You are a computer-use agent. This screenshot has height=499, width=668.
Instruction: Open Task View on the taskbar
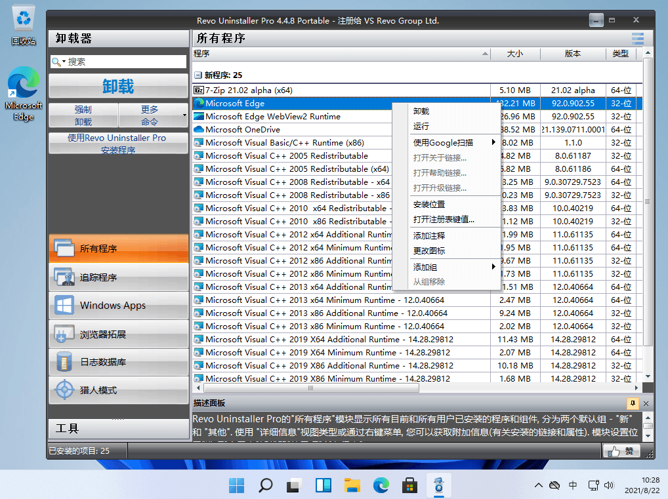[x=294, y=485]
